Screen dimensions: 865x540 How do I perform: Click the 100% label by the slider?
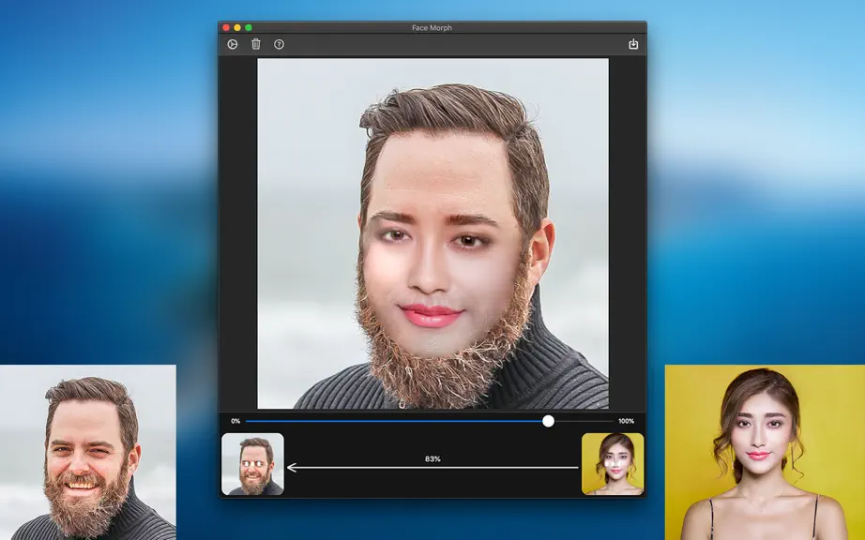pos(626,421)
